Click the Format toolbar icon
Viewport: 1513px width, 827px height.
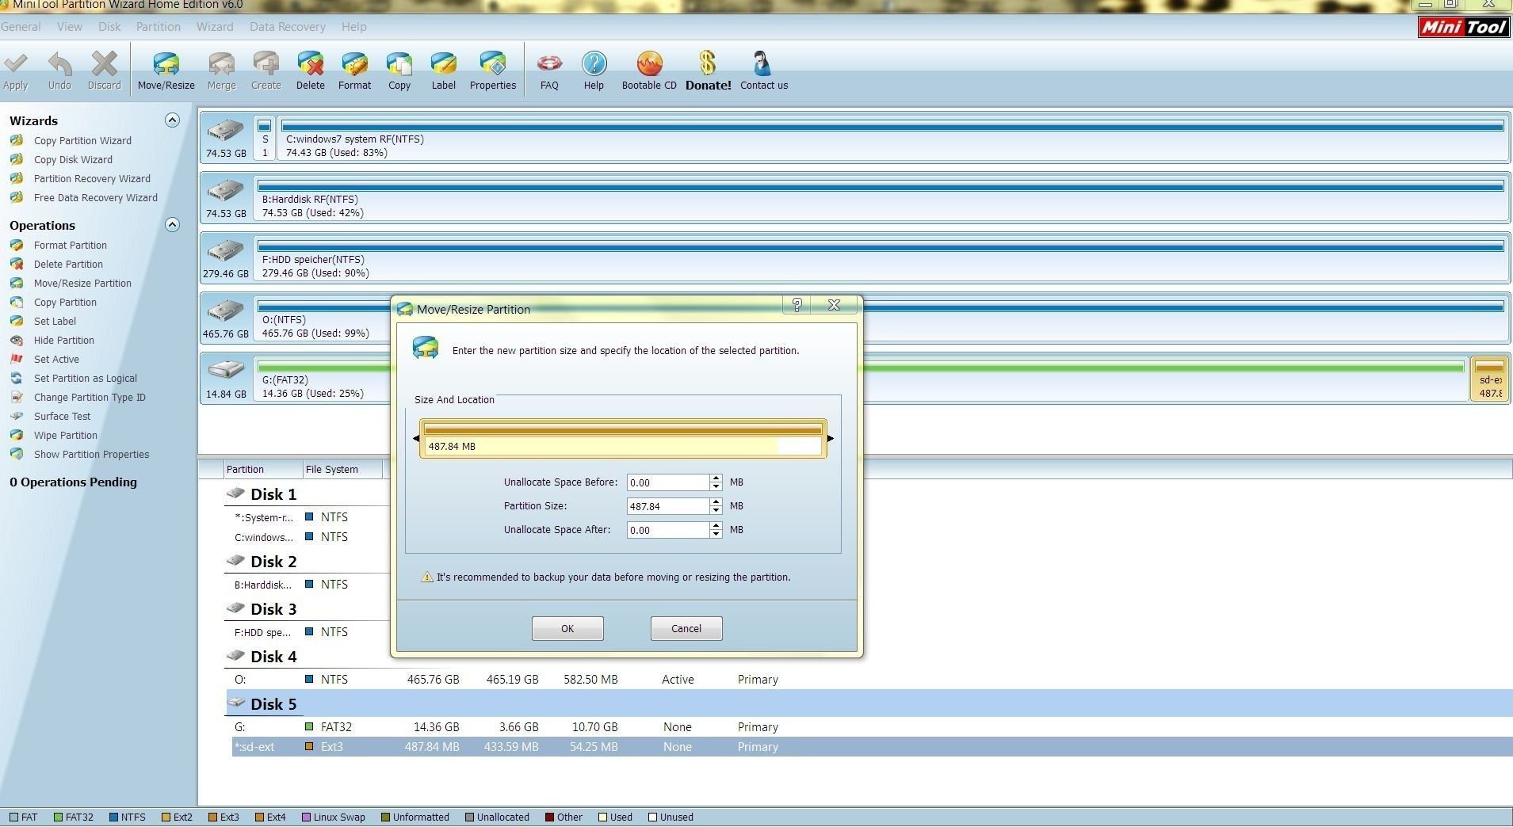click(354, 63)
